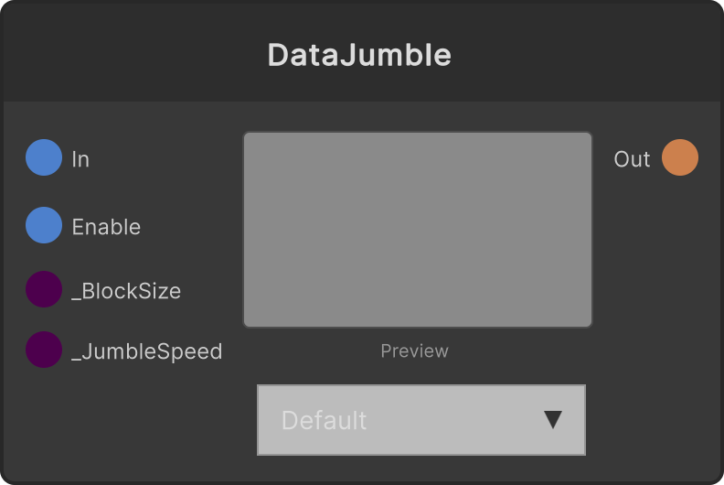
Task: Click the In port label
Action: (x=80, y=159)
